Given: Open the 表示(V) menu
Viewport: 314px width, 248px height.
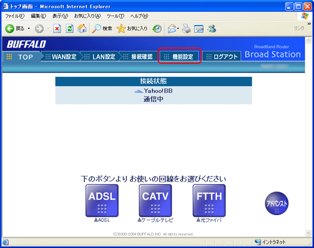Looking at the screenshot, I should pyautogui.click(x=60, y=16).
